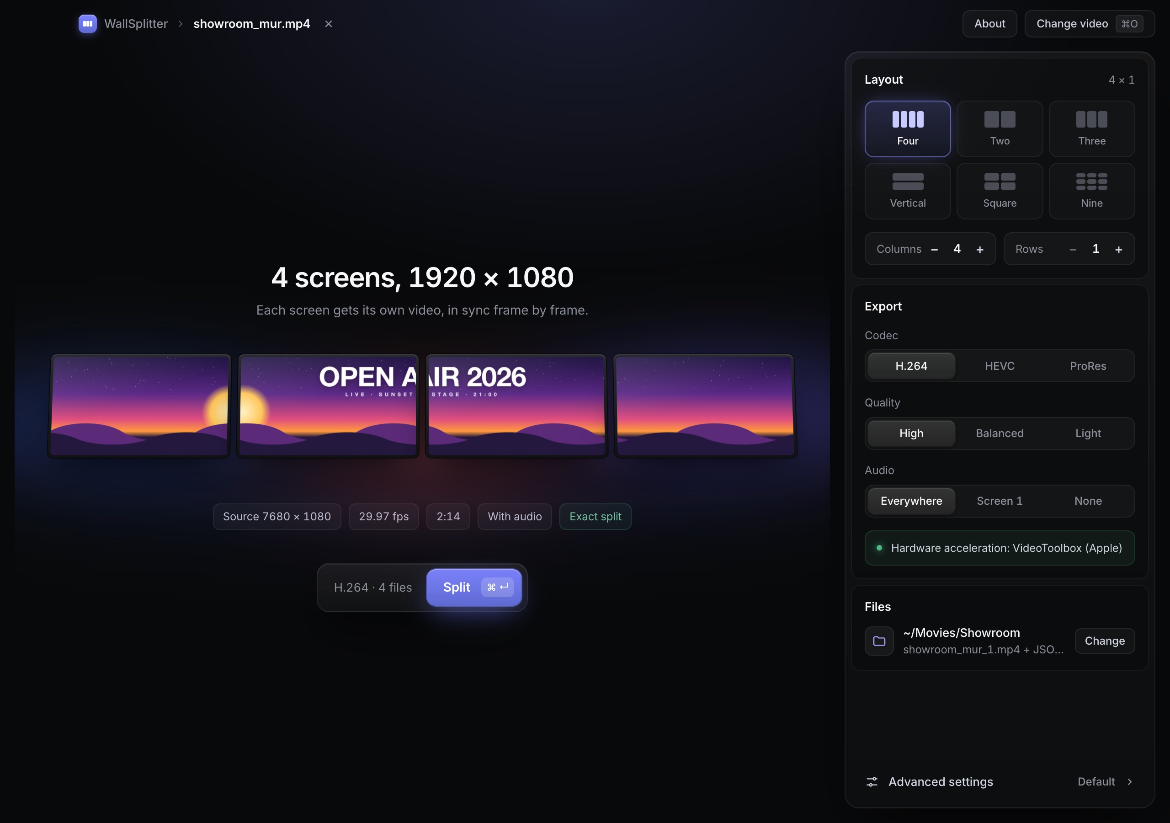Pick the Vertical layout preset
The height and width of the screenshot is (823, 1170).
(908, 191)
